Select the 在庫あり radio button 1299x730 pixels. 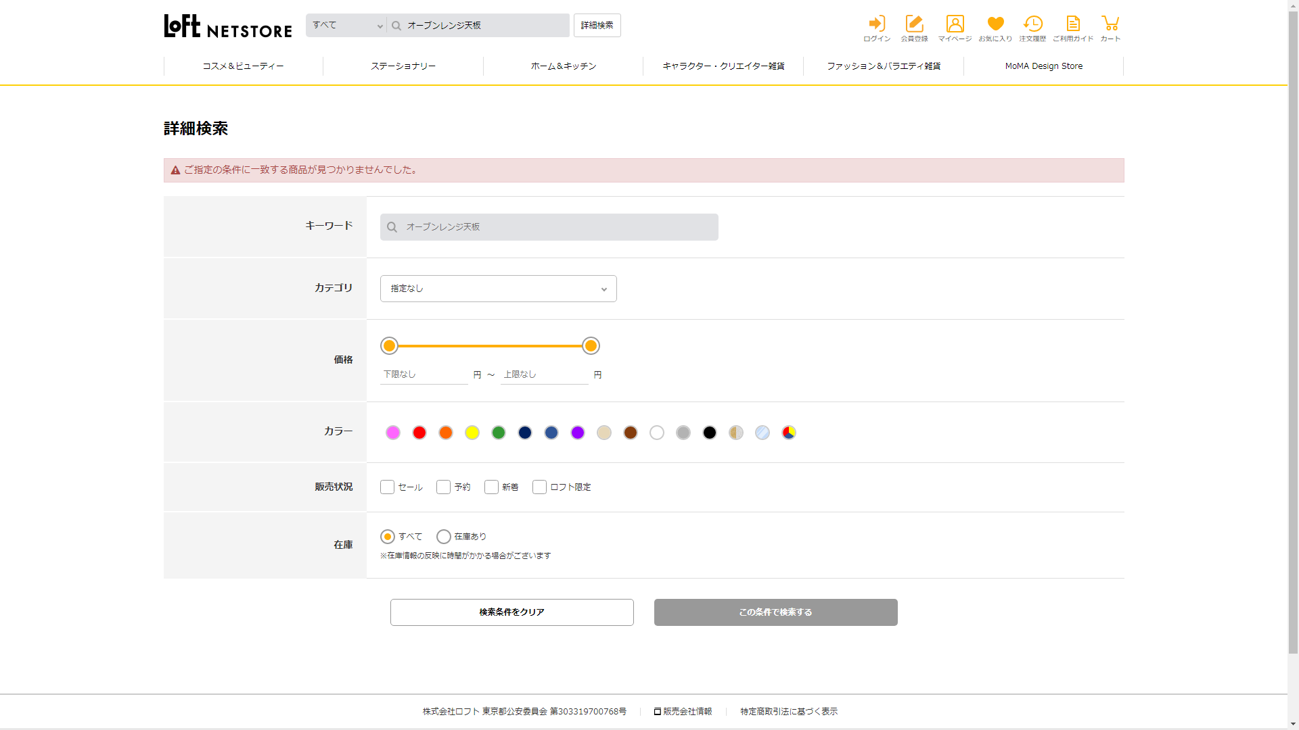click(x=444, y=537)
